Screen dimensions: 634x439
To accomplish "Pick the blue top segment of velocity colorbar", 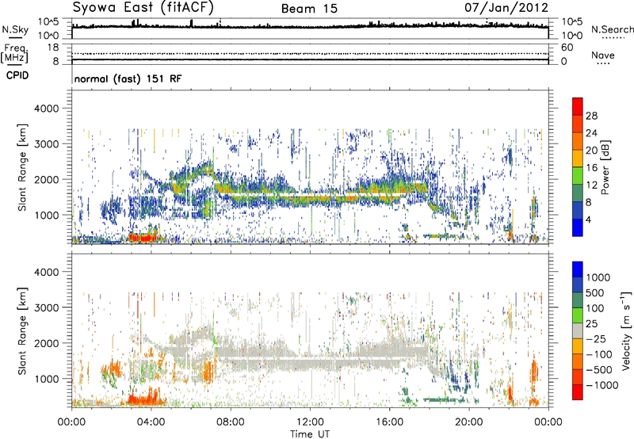I will click(x=578, y=269).
